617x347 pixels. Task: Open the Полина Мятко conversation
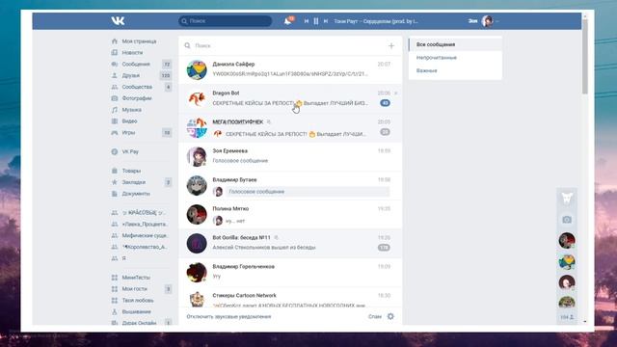pos(290,214)
